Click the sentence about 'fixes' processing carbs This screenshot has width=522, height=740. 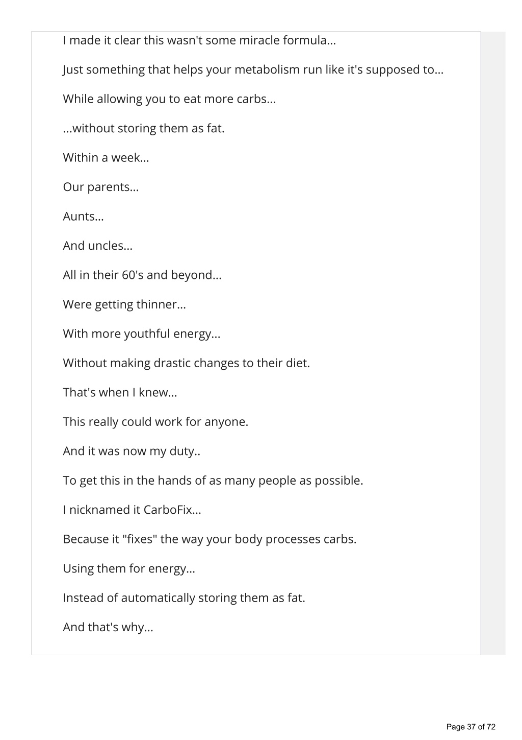(x=210, y=539)
